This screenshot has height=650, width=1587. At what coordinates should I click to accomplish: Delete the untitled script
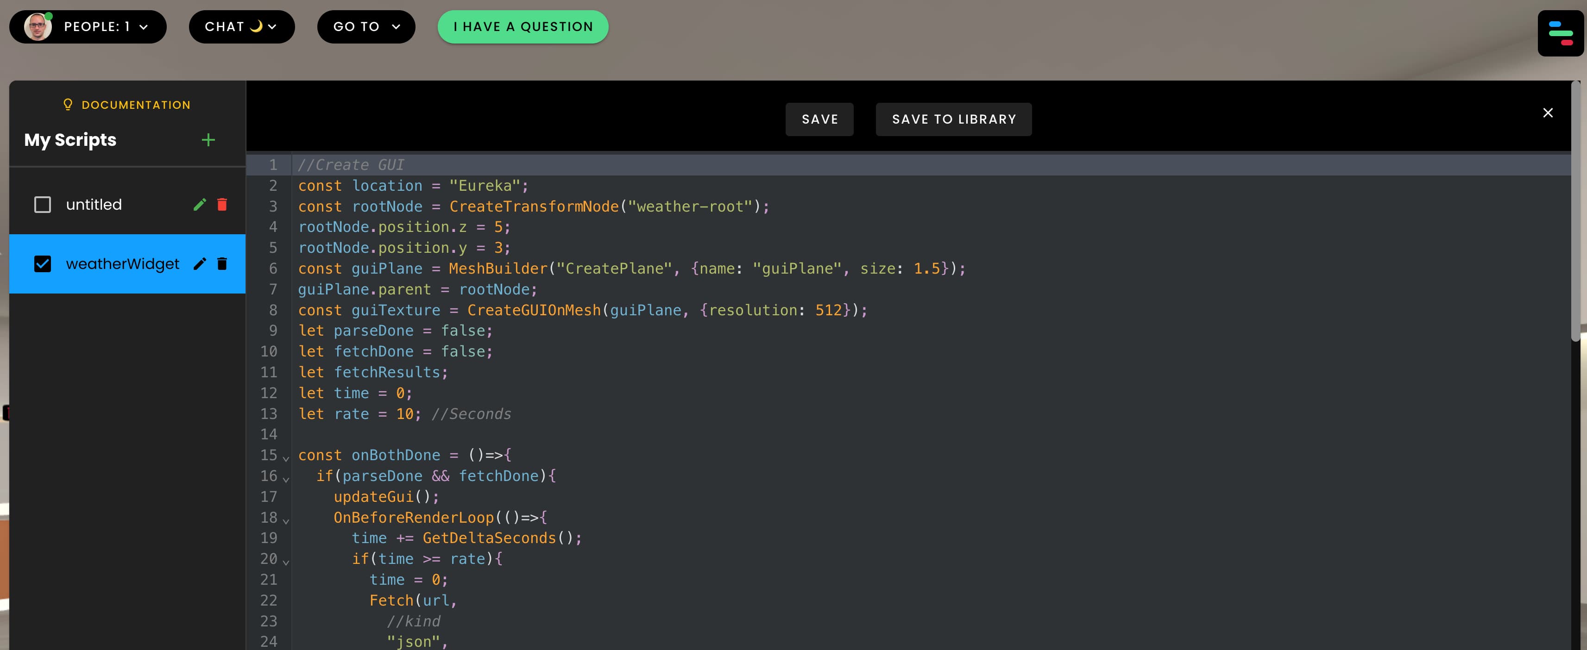(222, 204)
